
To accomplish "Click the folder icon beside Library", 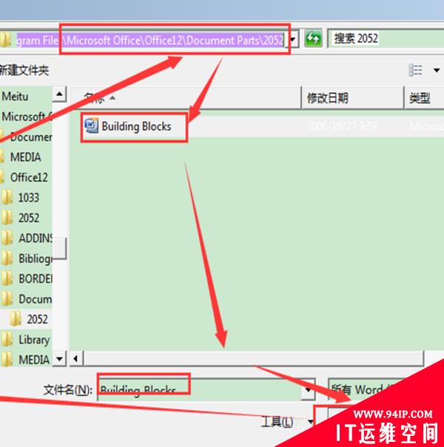I will (7, 339).
